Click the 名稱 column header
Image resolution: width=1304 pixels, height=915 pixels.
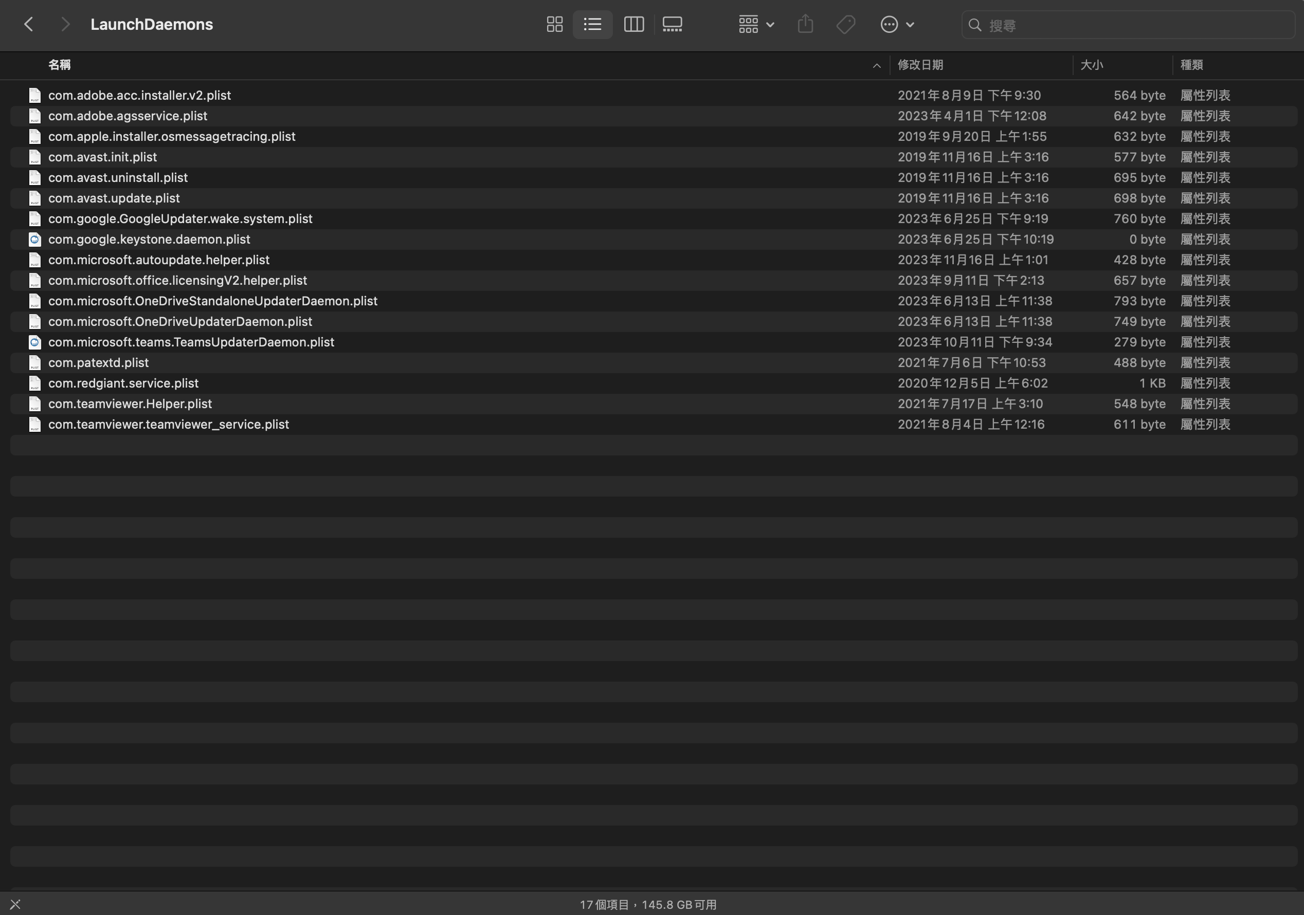tap(60, 65)
